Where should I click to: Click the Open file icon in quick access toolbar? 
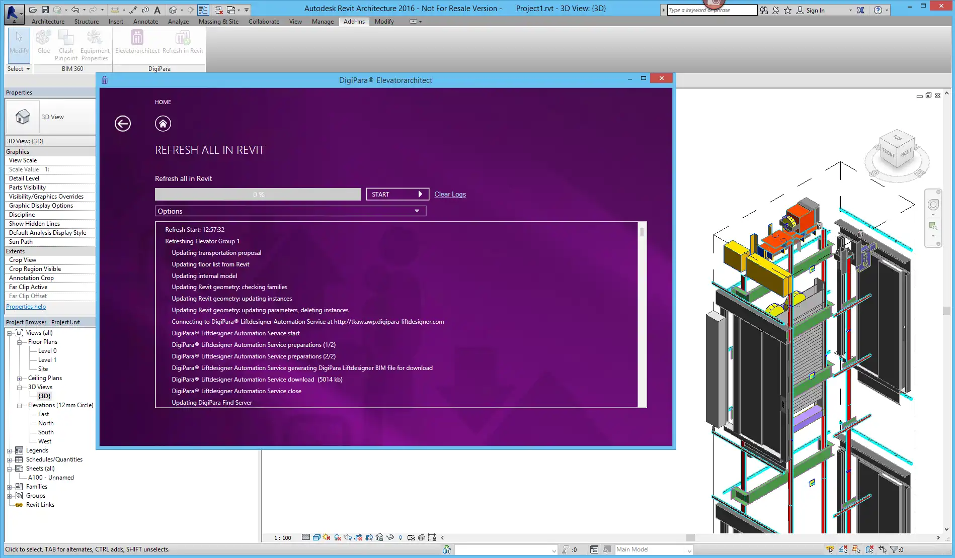coord(33,10)
